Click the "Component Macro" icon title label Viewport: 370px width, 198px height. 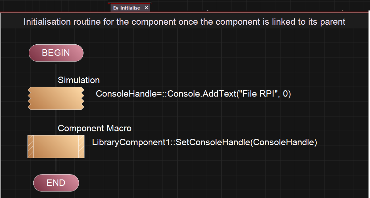point(95,128)
